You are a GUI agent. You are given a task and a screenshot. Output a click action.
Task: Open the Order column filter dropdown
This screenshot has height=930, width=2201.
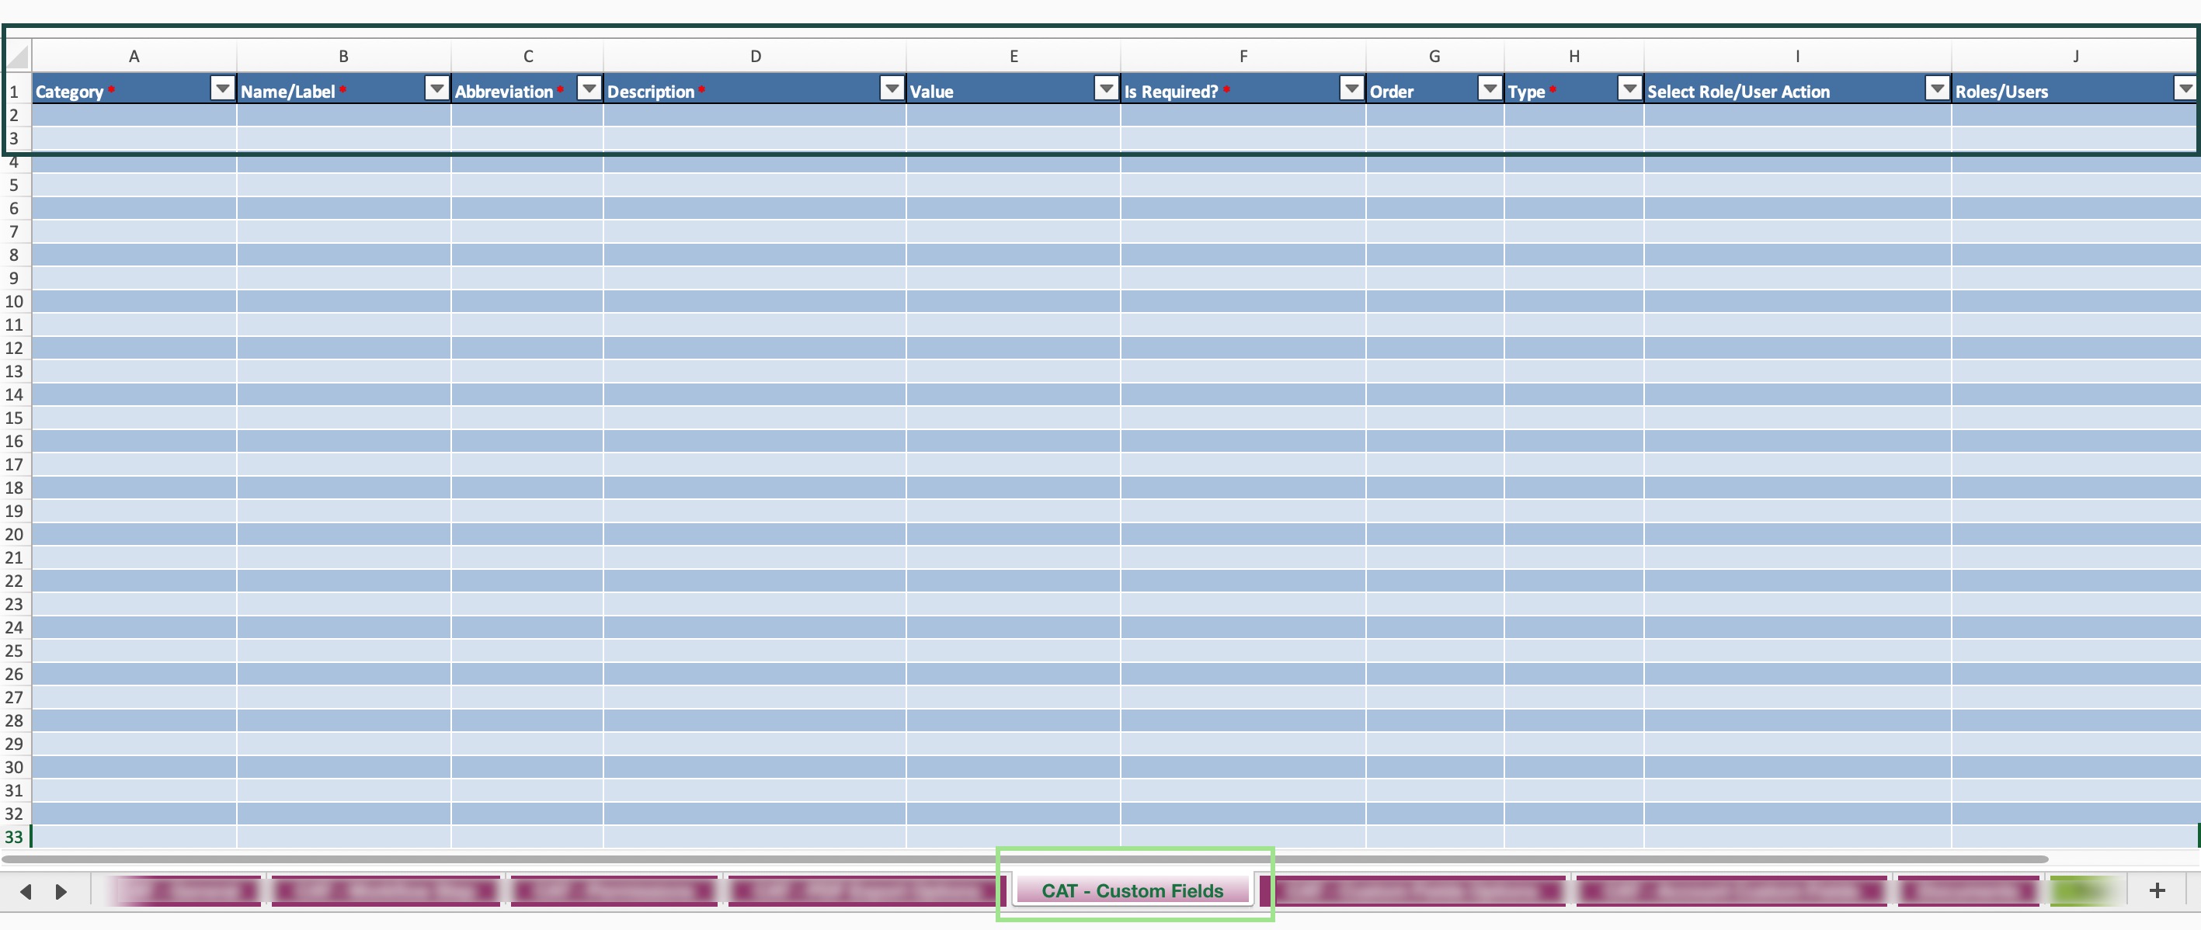pos(1490,88)
